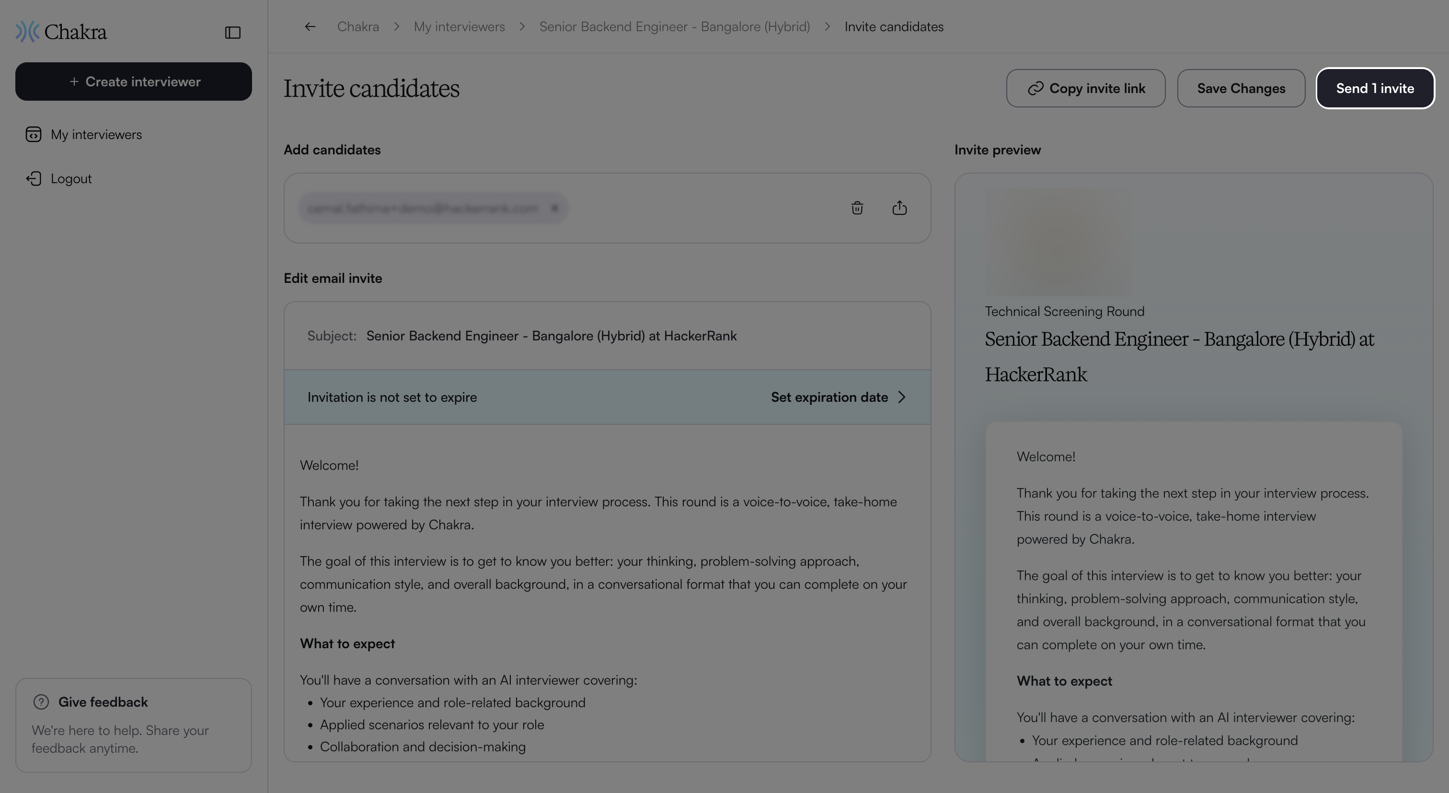The width and height of the screenshot is (1449, 793).
Task: Click the Logout icon
Action: [x=34, y=178]
